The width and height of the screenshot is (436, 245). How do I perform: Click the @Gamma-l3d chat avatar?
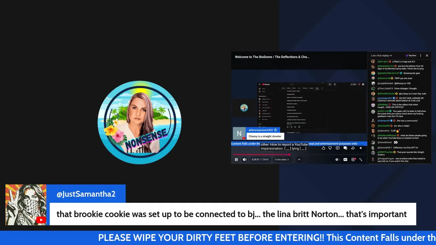373,78
